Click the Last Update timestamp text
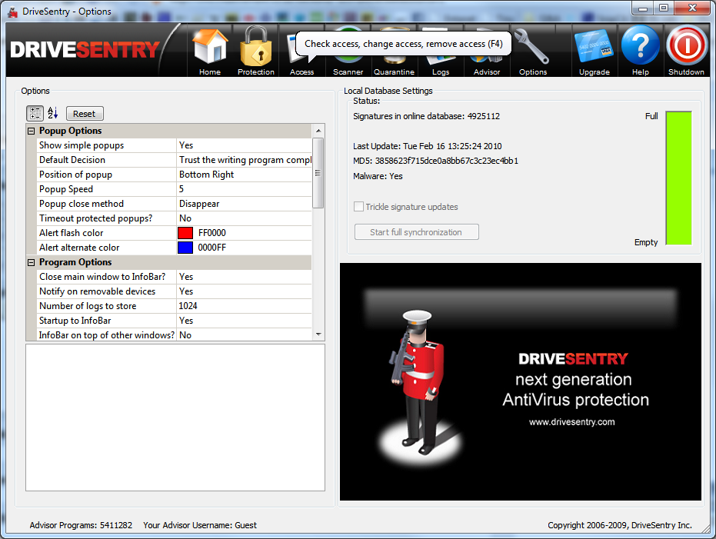This screenshot has height=539, width=716. (428, 146)
